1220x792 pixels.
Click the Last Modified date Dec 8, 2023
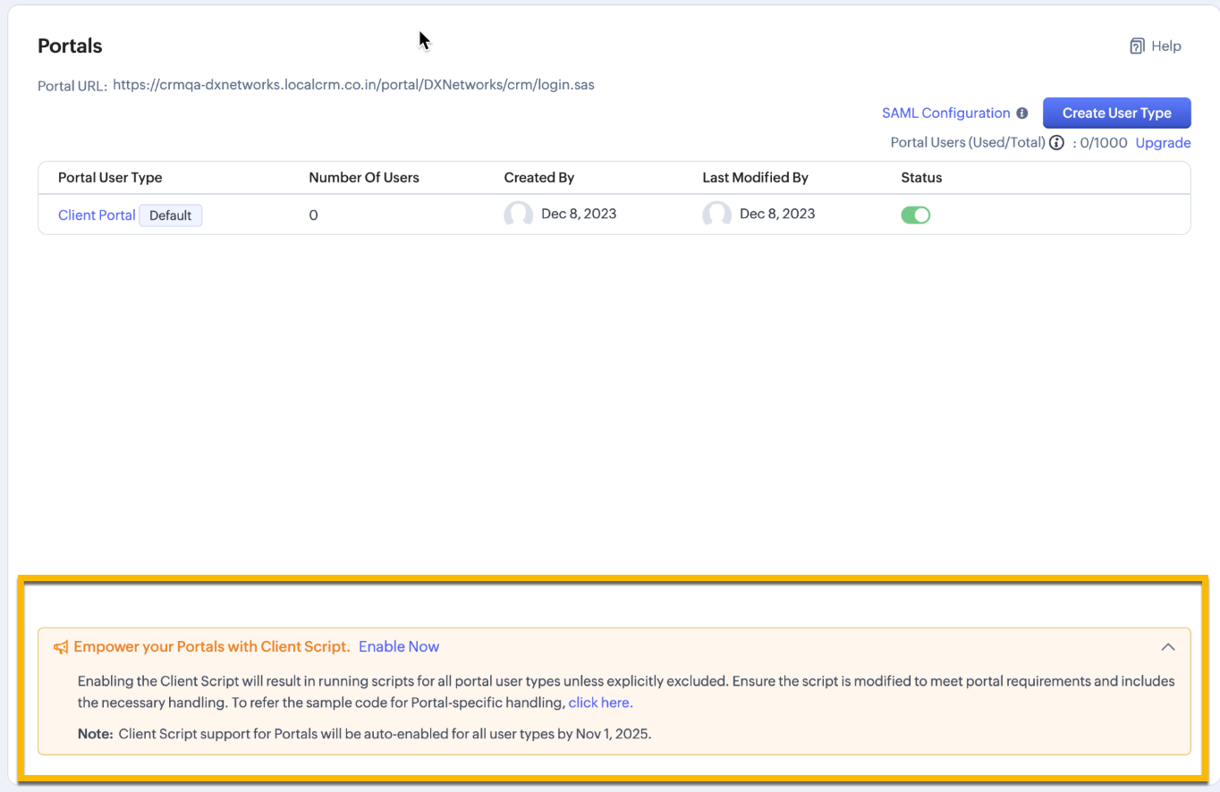777,214
